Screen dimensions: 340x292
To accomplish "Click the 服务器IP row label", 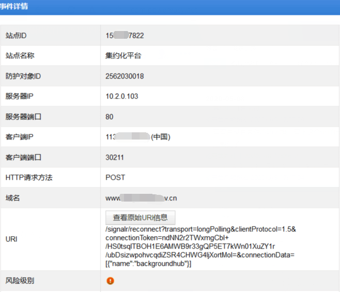I will (21, 97).
